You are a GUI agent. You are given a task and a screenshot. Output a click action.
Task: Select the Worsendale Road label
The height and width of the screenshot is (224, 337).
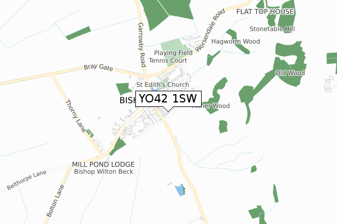tap(210, 30)
